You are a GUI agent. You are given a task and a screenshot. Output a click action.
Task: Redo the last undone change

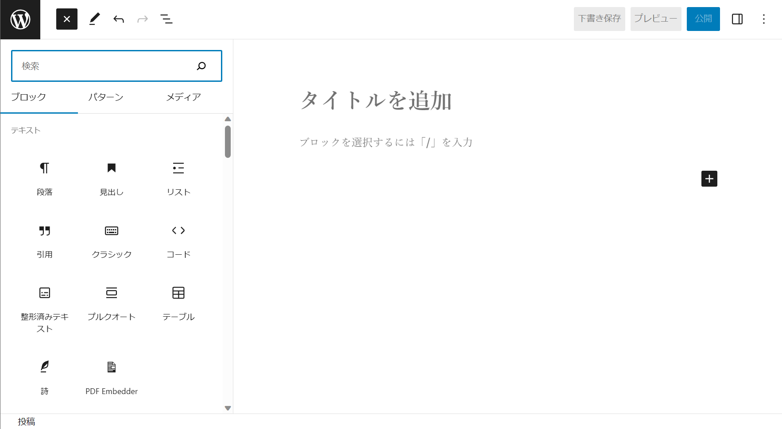pos(142,19)
